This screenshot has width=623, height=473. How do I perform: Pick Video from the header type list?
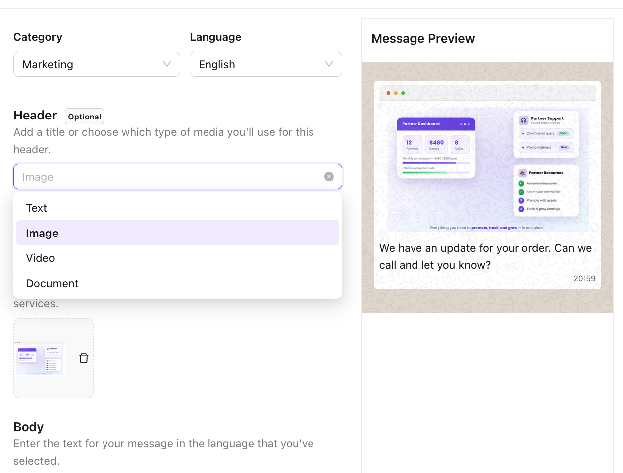tap(178, 258)
